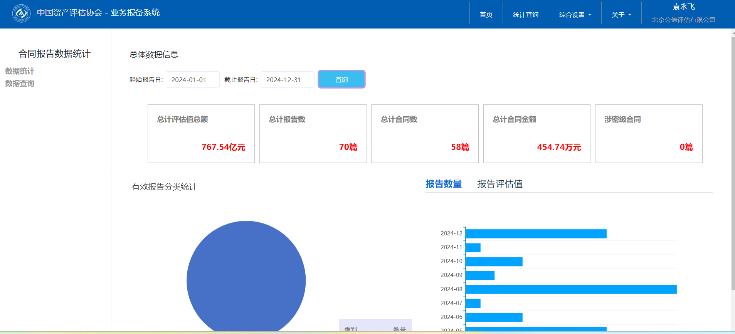The height and width of the screenshot is (334, 735).
Task: Click the 2024-12 bar in chart
Action: point(536,234)
